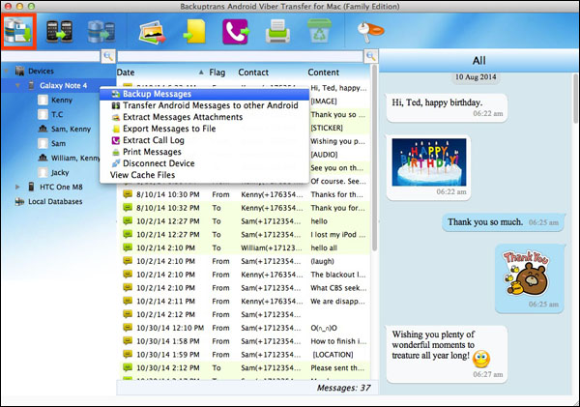Select the What CBS seek message row
Screen dimensions: 580x407
pos(244,288)
